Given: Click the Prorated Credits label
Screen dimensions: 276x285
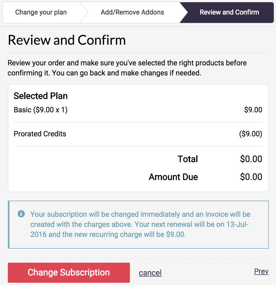Looking at the screenshot, I should (40, 134).
